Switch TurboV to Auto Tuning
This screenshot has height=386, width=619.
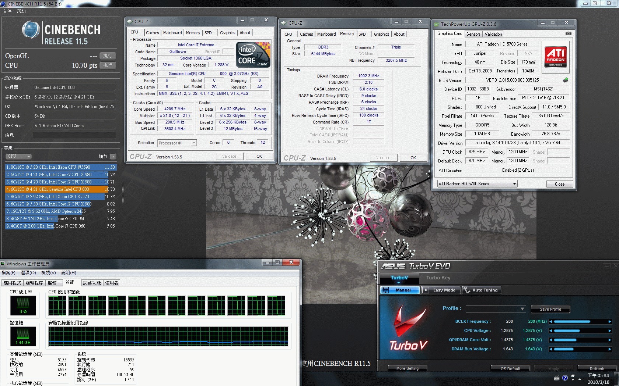(x=481, y=290)
